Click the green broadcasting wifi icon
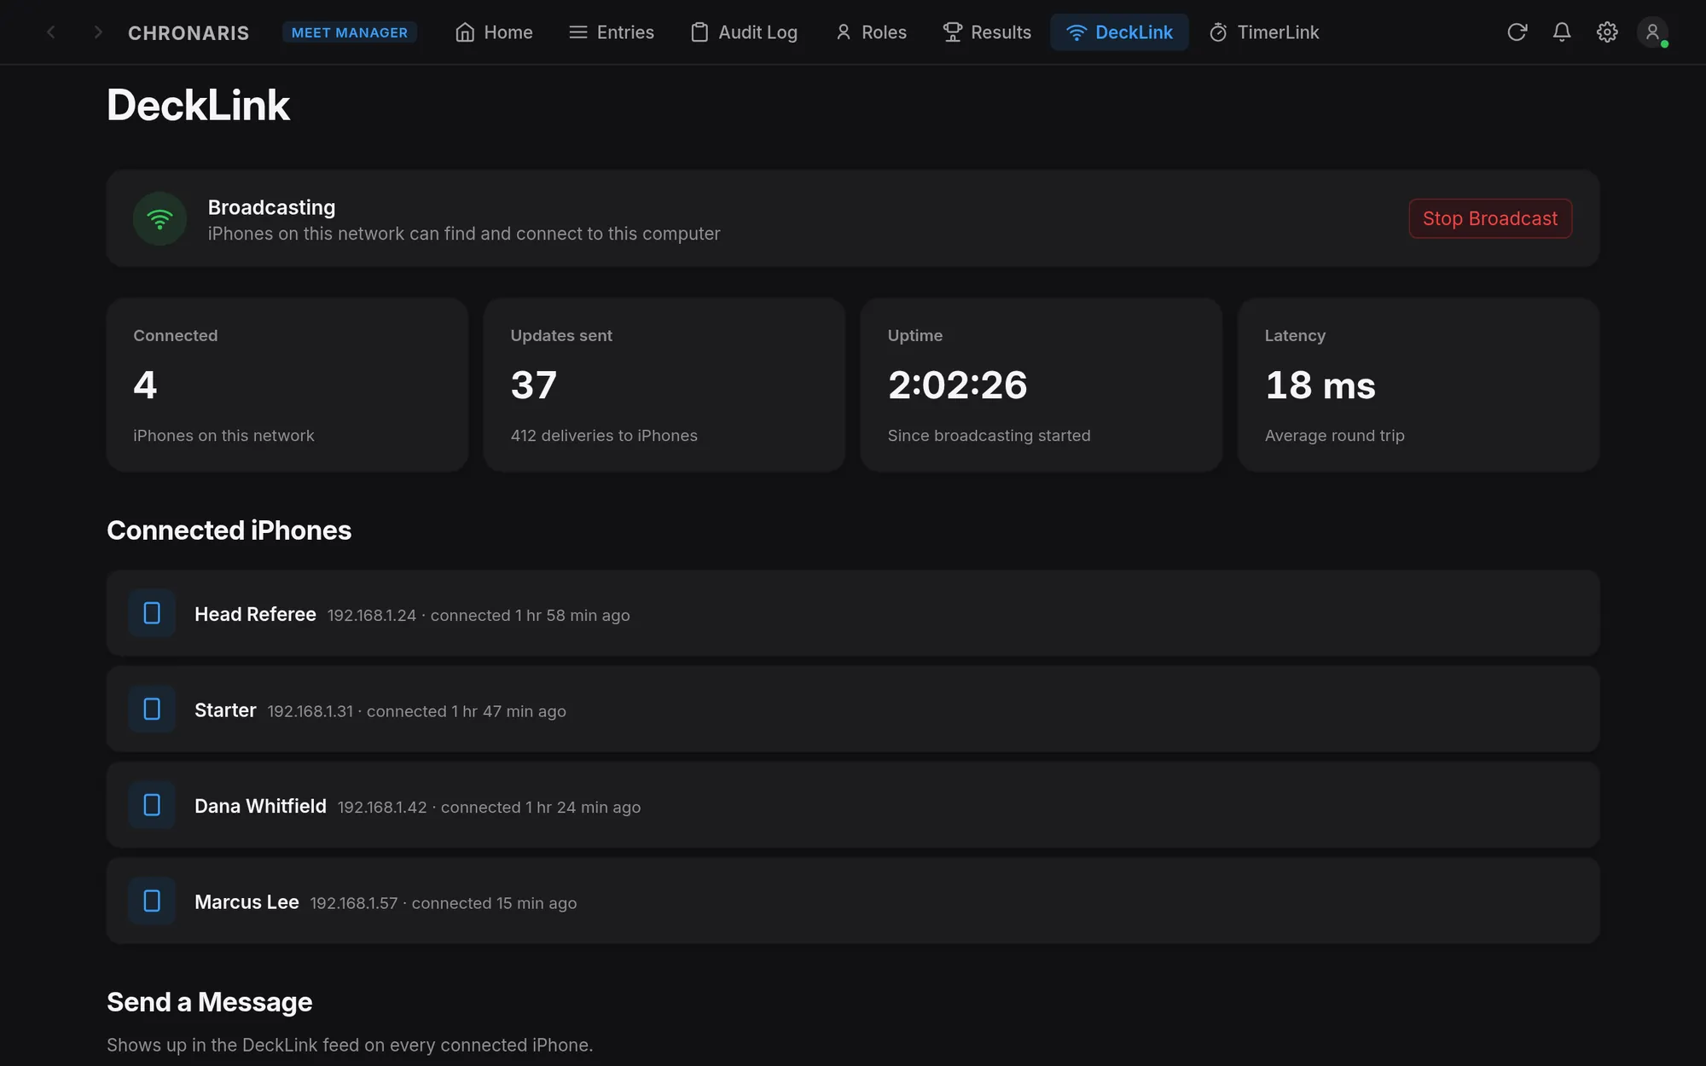This screenshot has width=1706, height=1066. click(x=160, y=219)
